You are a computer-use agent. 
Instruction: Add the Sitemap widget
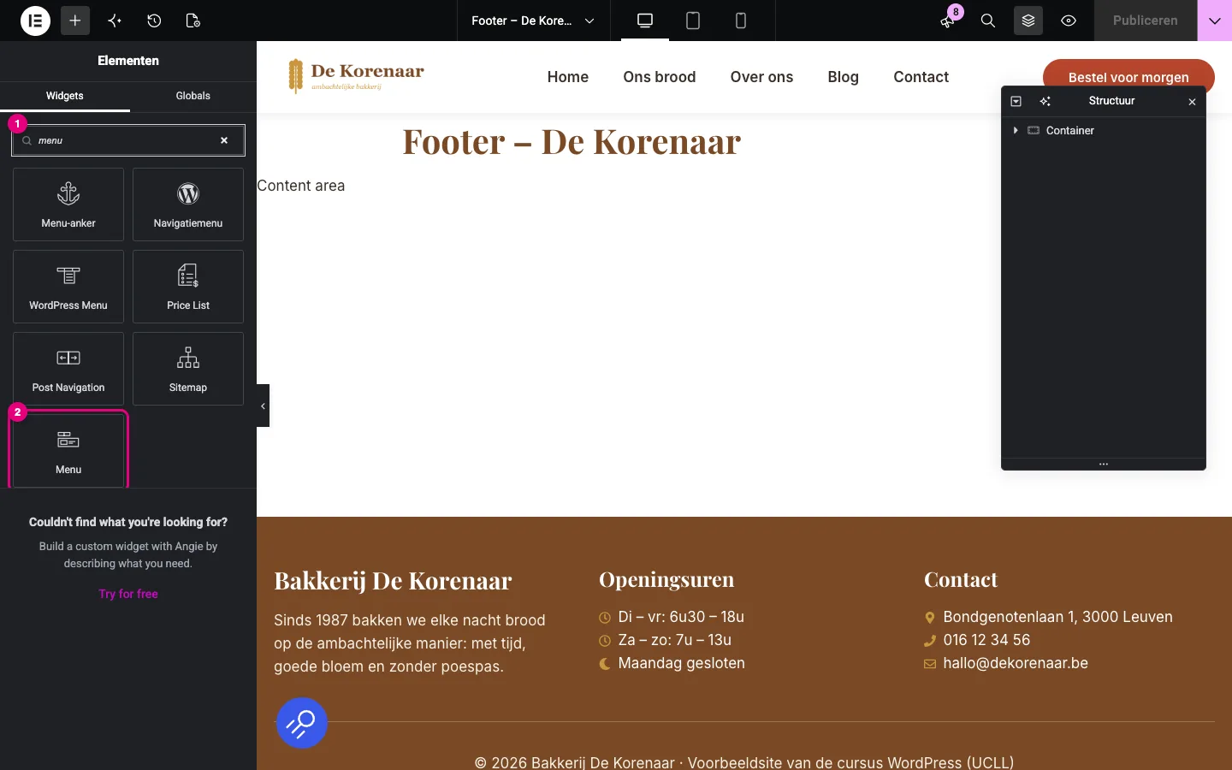[188, 369]
